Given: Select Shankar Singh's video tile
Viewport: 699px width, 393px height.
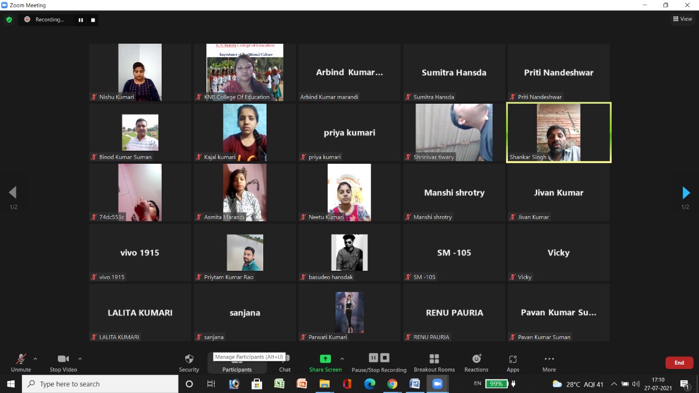Looking at the screenshot, I should point(559,133).
